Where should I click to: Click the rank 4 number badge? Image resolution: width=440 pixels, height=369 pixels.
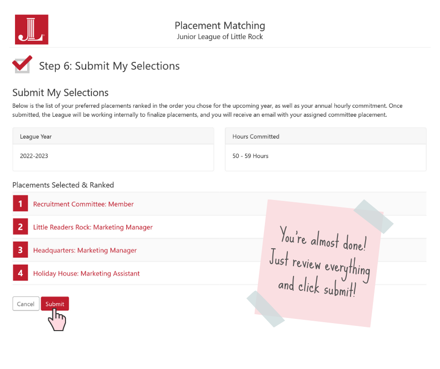point(21,273)
